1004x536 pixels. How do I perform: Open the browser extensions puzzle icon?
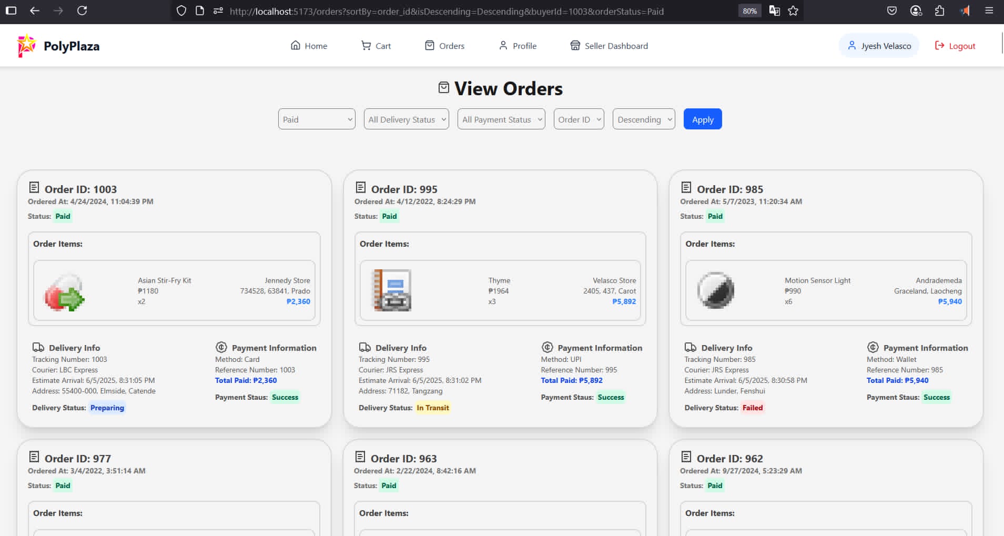940,11
